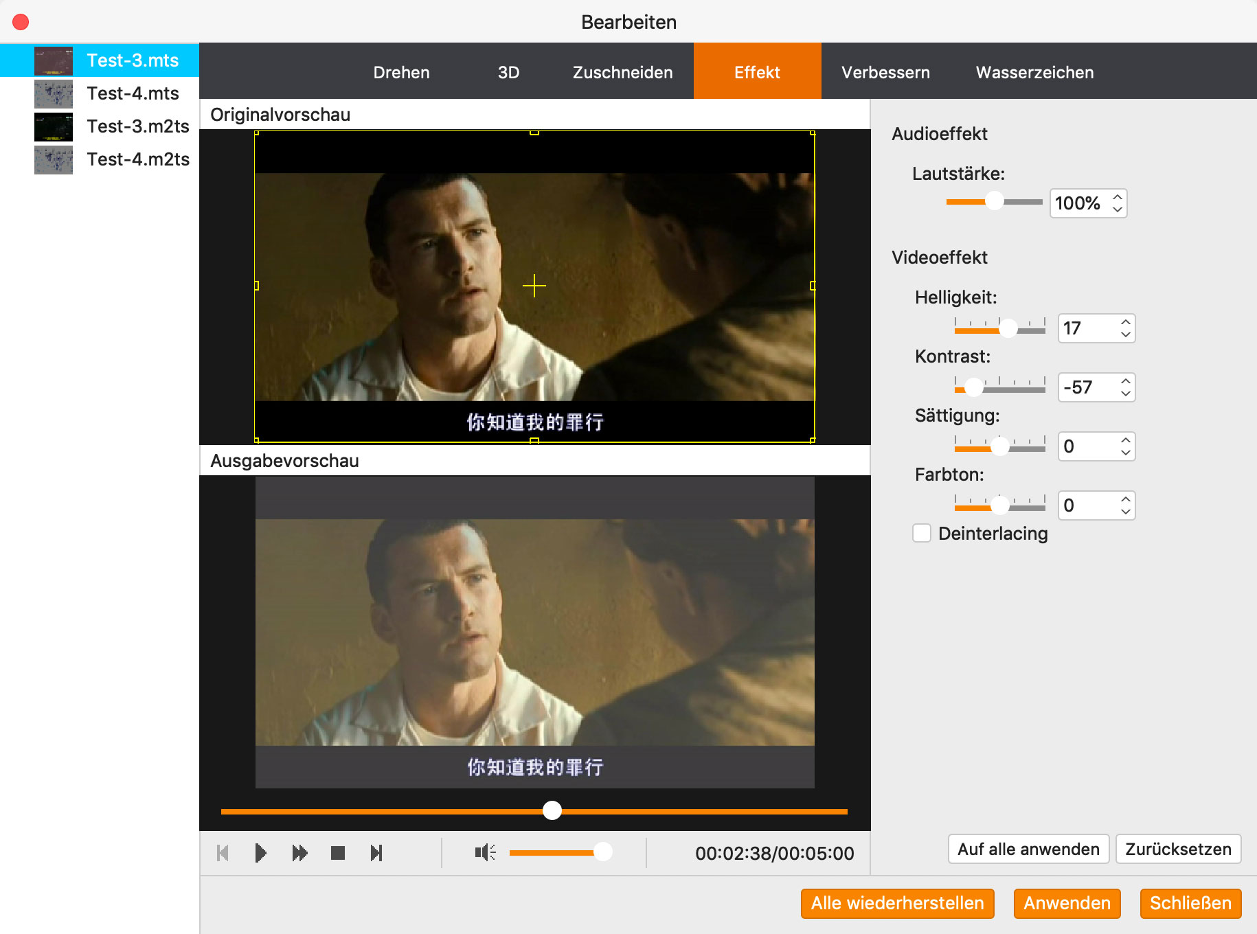Screen dimensions: 1257x934
Task: Click the video timeline position knob
Action: tap(552, 811)
